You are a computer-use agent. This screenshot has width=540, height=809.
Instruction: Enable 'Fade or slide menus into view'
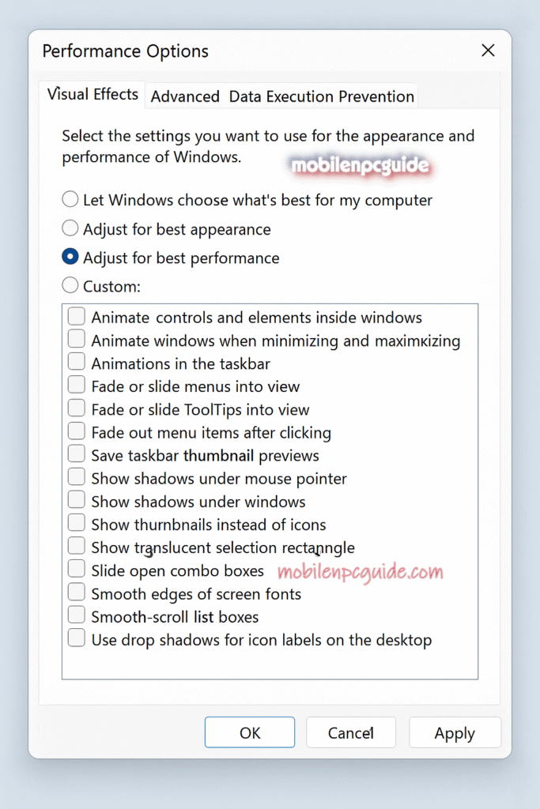pos(76,385)
